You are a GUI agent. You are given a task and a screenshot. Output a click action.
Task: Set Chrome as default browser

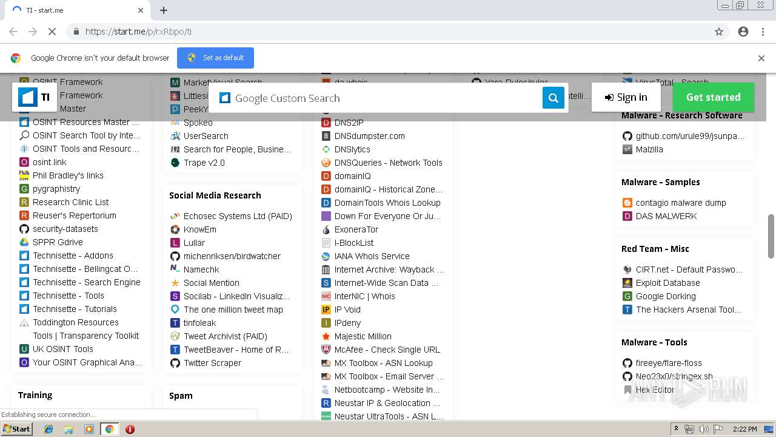point(215,58)
